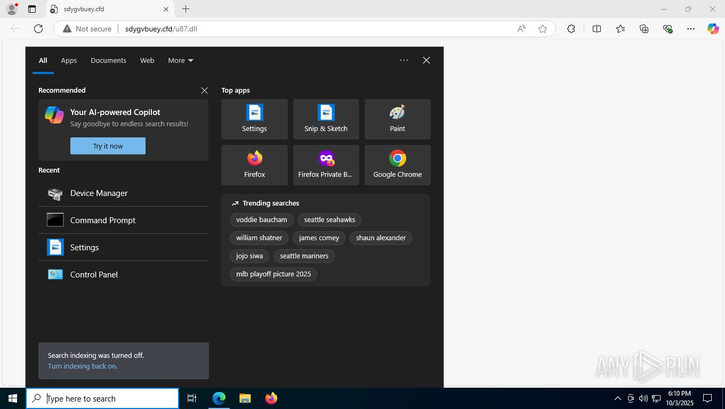Search trending james comey

click(x=319, y=238)
